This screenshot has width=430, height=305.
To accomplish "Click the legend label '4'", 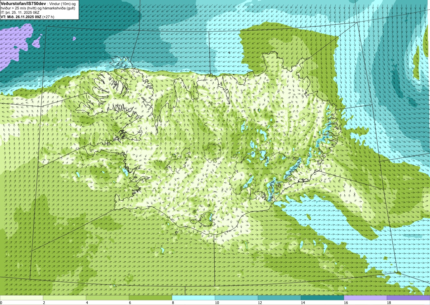I will [x=87, y=303].
